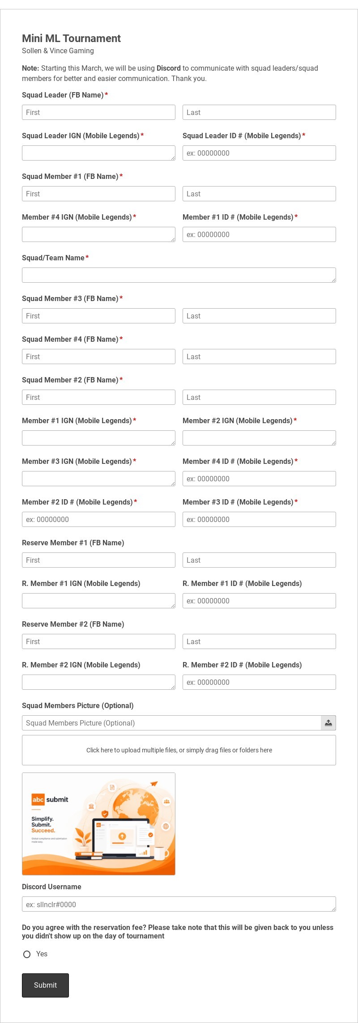Click the Squad Leader (FB Name) label
Image resolution: width=358 pixels, height=1023 pixels.
click(63, 95)
